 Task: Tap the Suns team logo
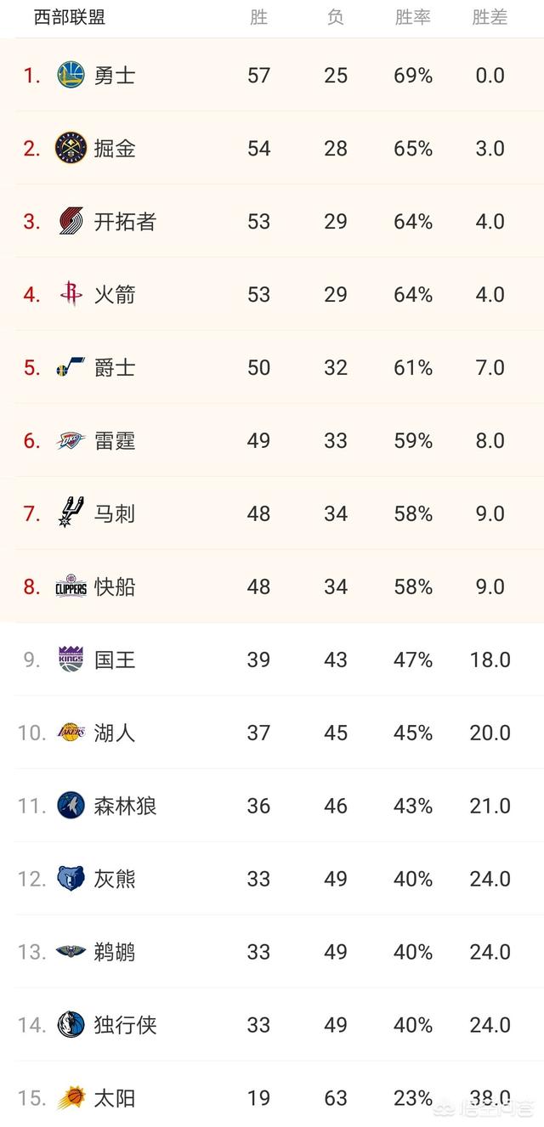(x=71, y=1097)
